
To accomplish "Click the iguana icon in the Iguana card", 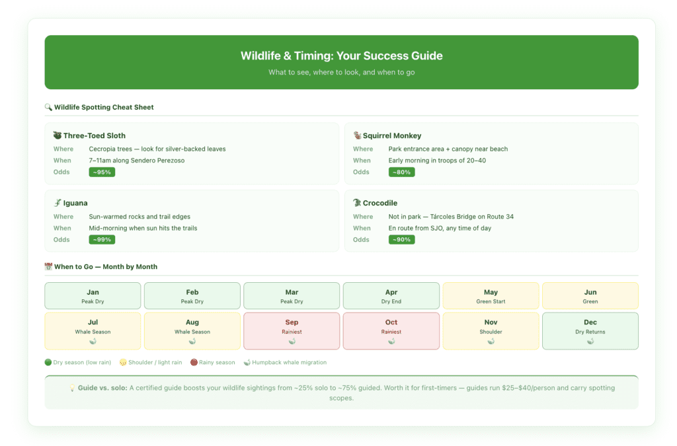I will click(x=58, y=203).
